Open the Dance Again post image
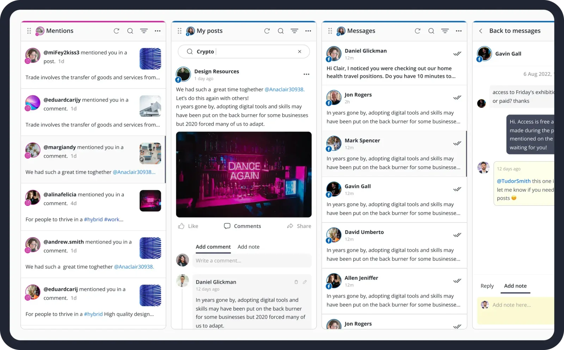 pyautogui.click(x=244, y=174)
